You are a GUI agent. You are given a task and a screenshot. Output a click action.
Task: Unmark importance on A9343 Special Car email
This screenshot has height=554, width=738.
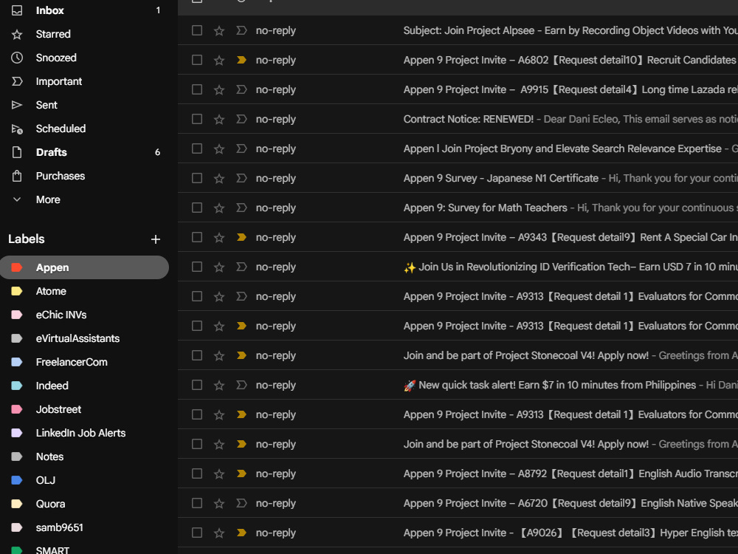click(241, 237)
